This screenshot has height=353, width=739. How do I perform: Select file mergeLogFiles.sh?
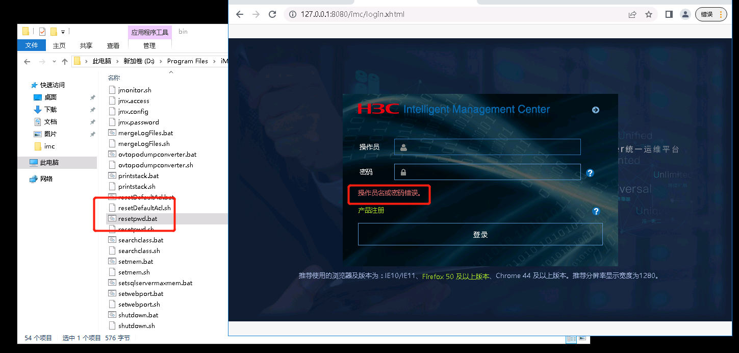pos(144,144)
